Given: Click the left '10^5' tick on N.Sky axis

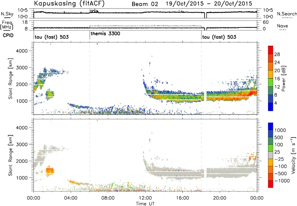Looking at the screenshot, I should 23,10.
